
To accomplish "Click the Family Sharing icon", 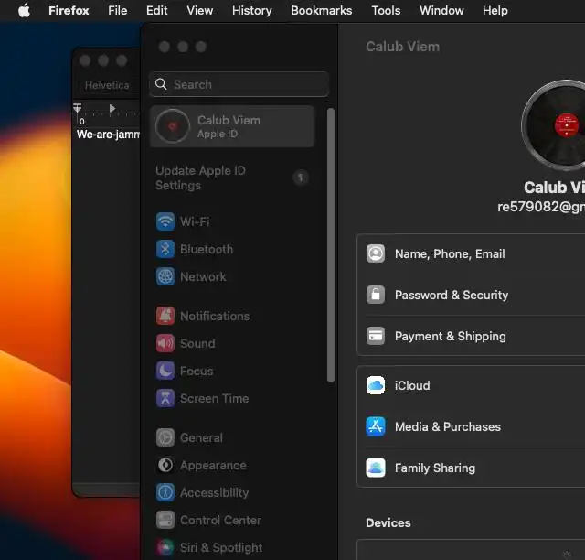I will tap(376, 468).
